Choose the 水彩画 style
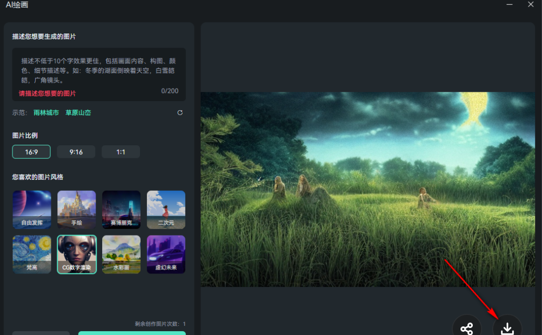Screen dimensions: 542x335 tap(121, 254)
